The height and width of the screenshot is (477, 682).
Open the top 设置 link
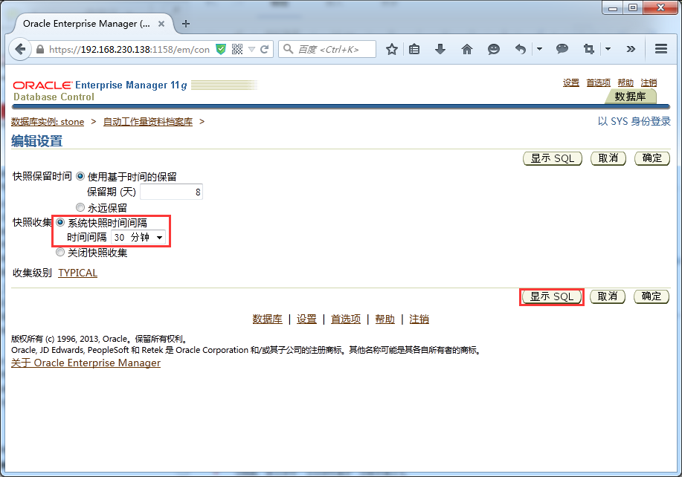tap(570, 82)
